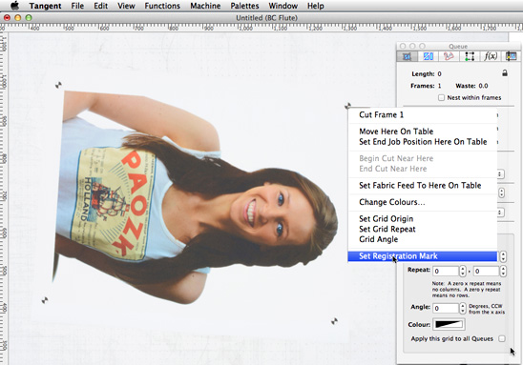The width and height of the screenshot is (523, 365).
Task: Select the last Queue tab icon with yellow handles
Action: [x=511, y=56]
